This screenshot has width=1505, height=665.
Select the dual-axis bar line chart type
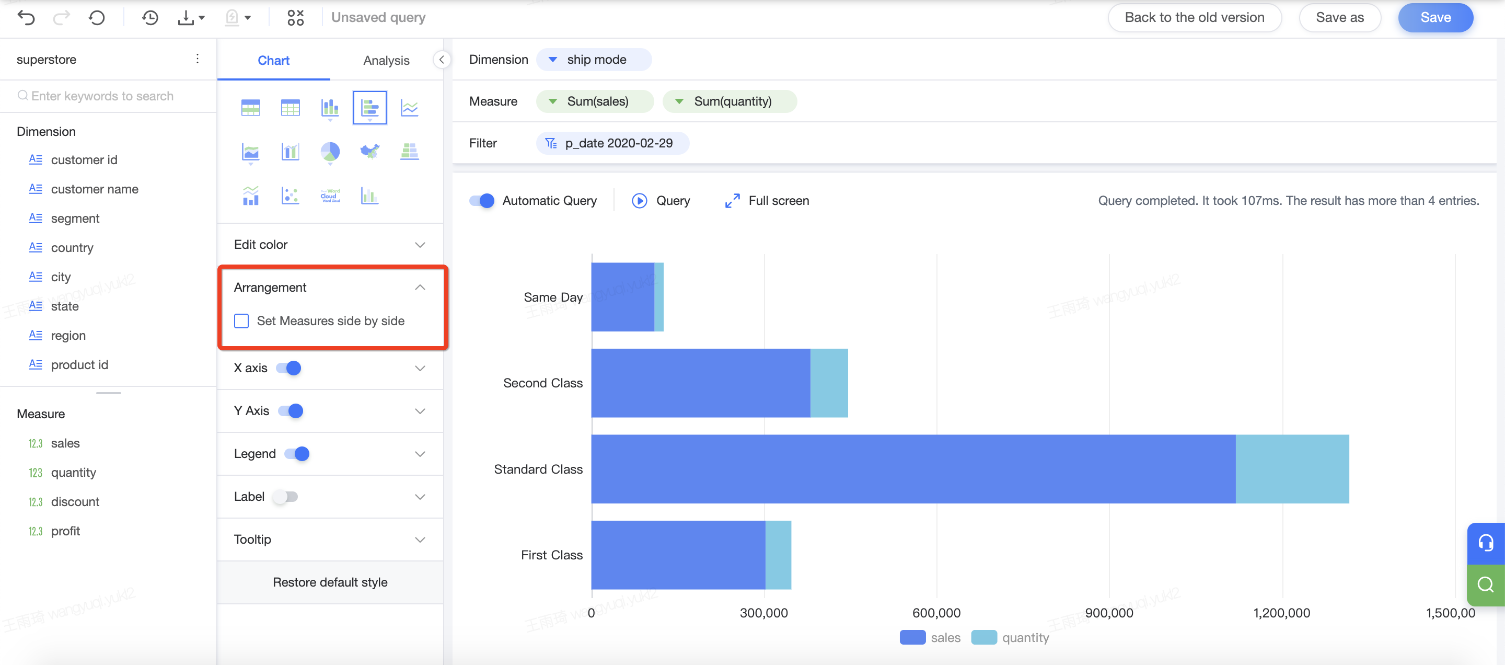tap(291, 152)
